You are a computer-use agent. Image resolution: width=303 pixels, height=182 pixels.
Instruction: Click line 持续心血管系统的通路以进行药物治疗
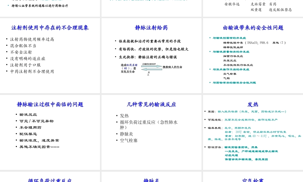pyautogui.click(x=40, y=6)
